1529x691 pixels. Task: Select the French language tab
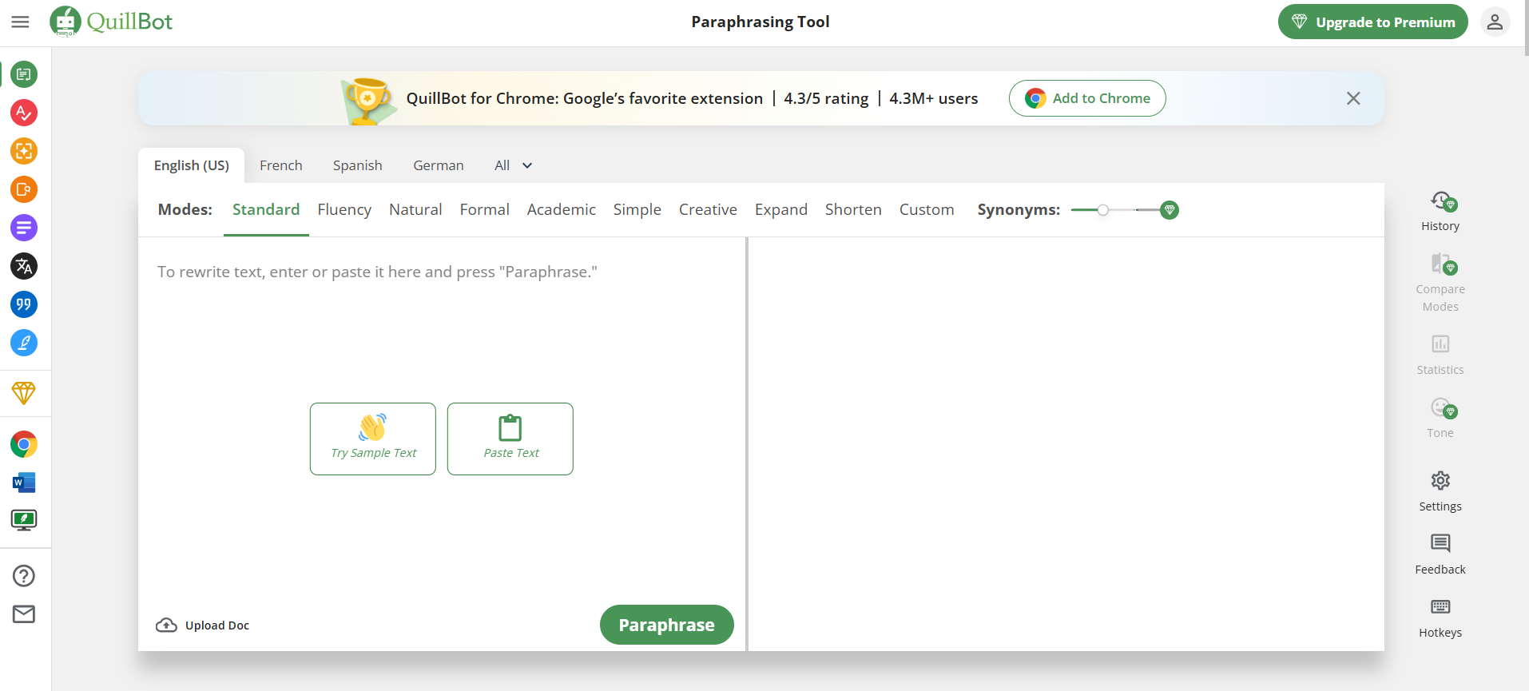tap(280, 165)
